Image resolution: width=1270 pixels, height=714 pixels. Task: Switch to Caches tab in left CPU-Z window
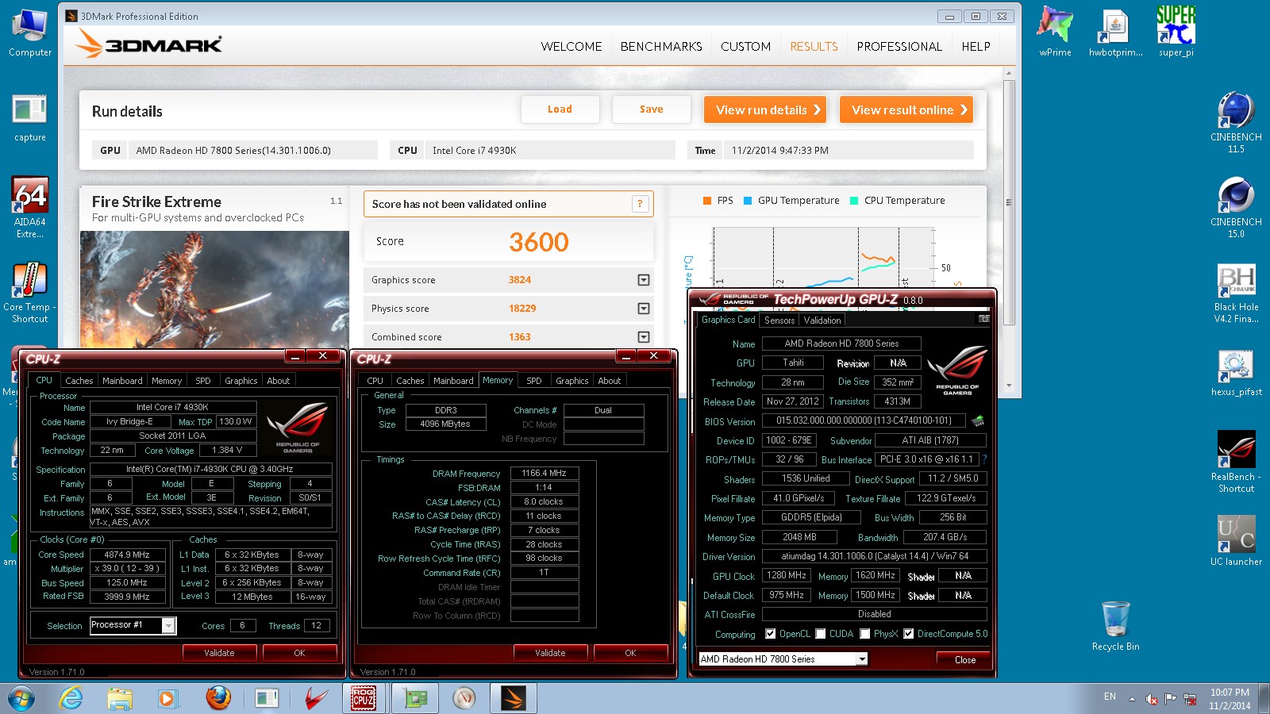(79, 381)
